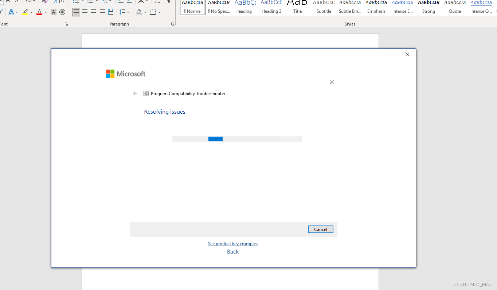
Task: Click the Program Compatibility Troubleshooter title
Action: 188,94
